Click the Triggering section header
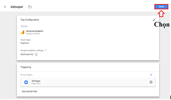 tap(26, 67)
